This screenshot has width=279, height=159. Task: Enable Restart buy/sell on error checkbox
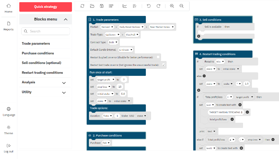158,57
